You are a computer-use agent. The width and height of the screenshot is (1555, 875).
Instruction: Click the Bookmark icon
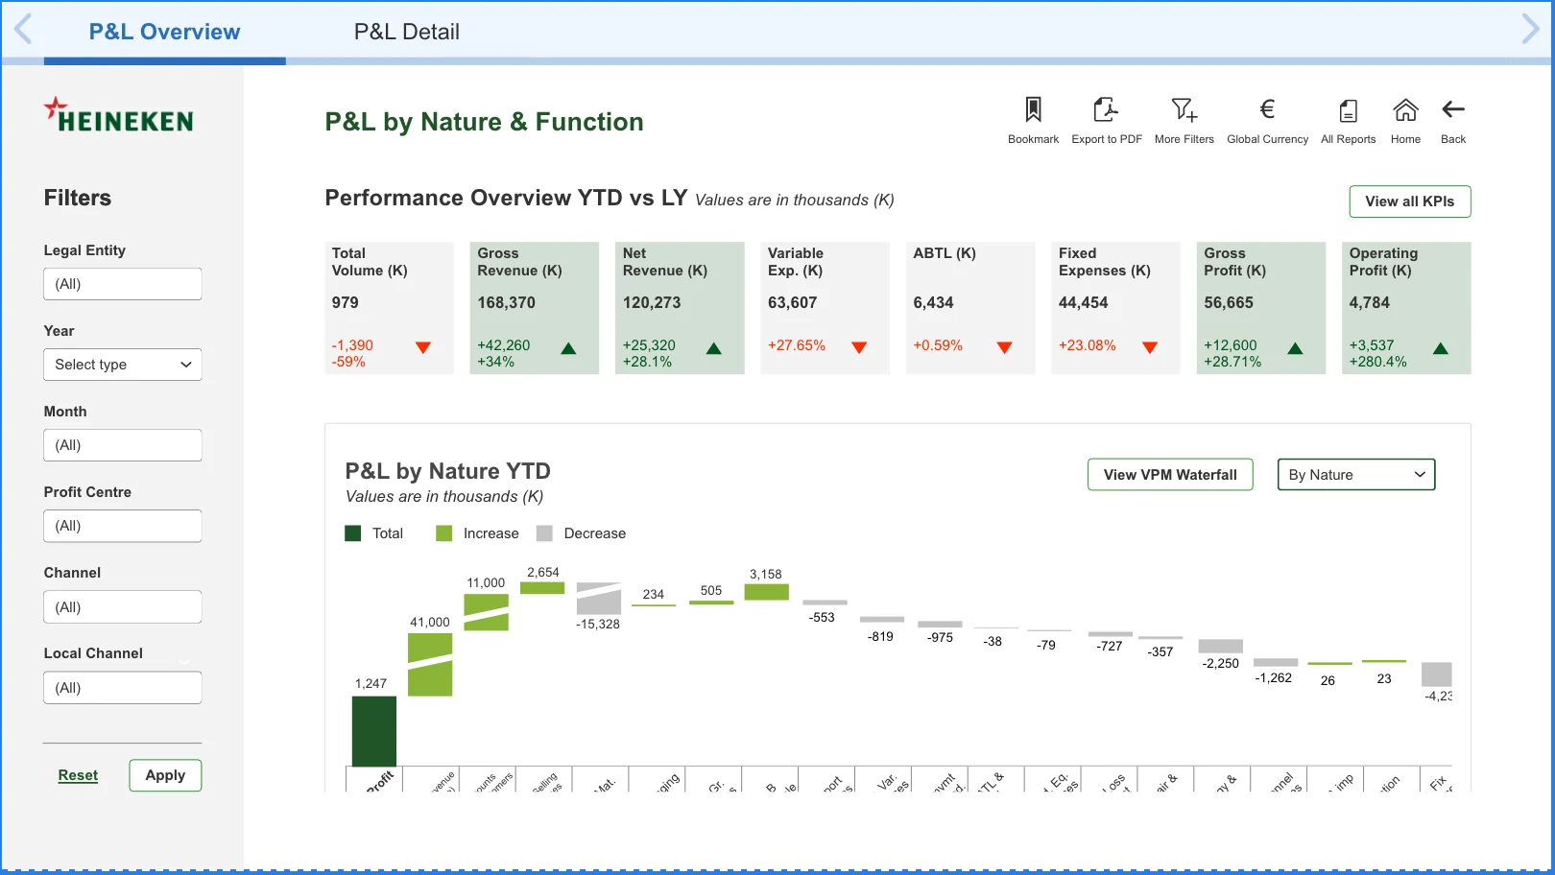point(1033,109)
